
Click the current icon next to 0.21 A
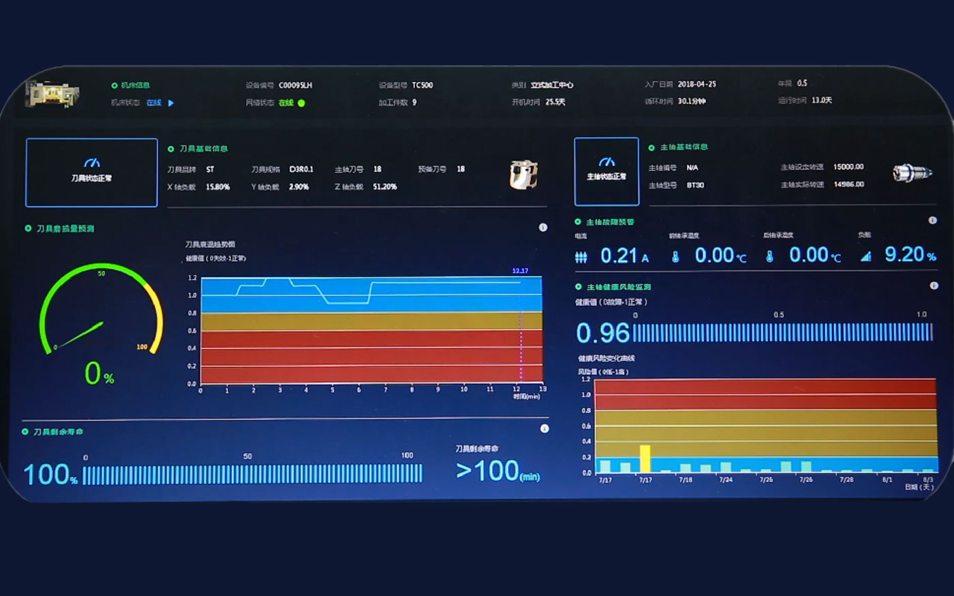click(581, 257)
